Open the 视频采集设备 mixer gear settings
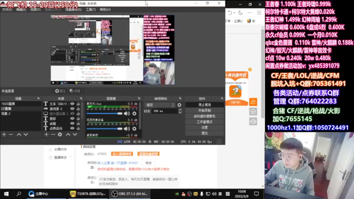 coord(135,129)
